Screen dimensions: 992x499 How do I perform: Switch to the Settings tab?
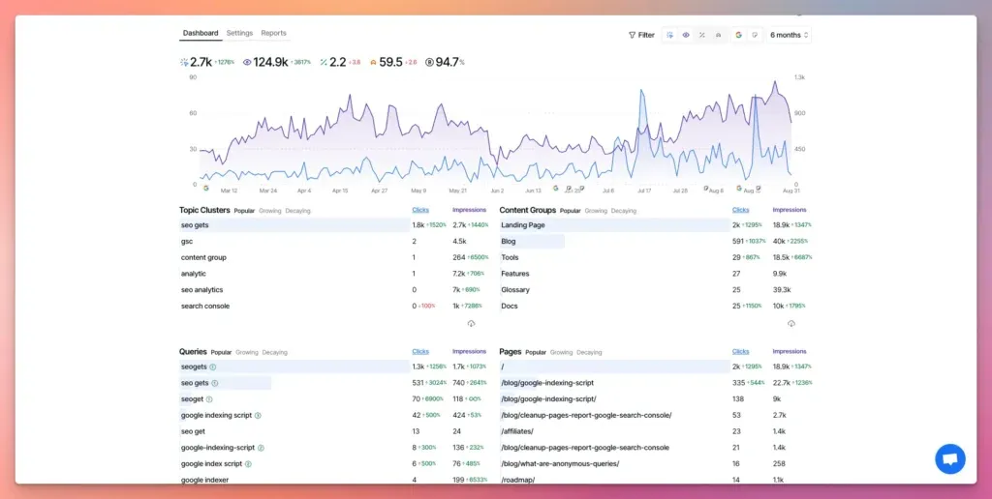point(239,33)
